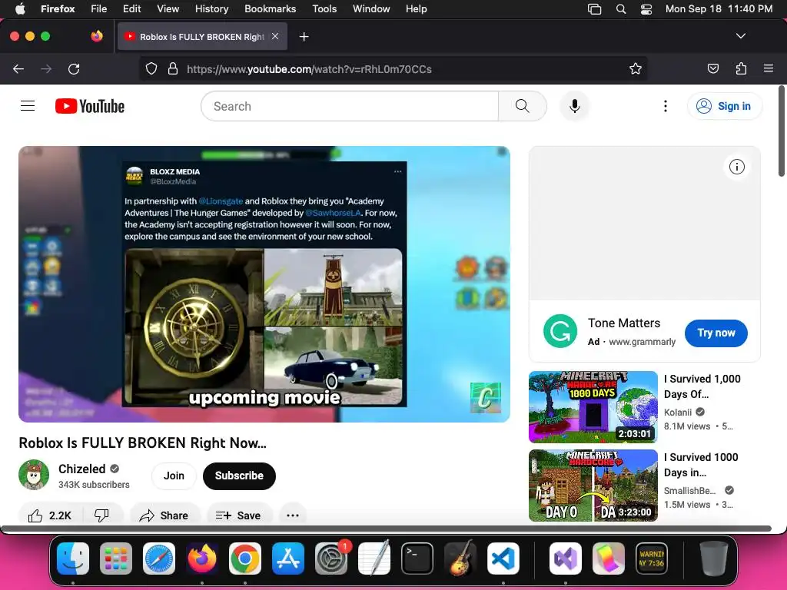The height and width of the screenshot is (590, 787).
Task: Open I Survived 1,000 Days Of title
Action: [702, 386]
